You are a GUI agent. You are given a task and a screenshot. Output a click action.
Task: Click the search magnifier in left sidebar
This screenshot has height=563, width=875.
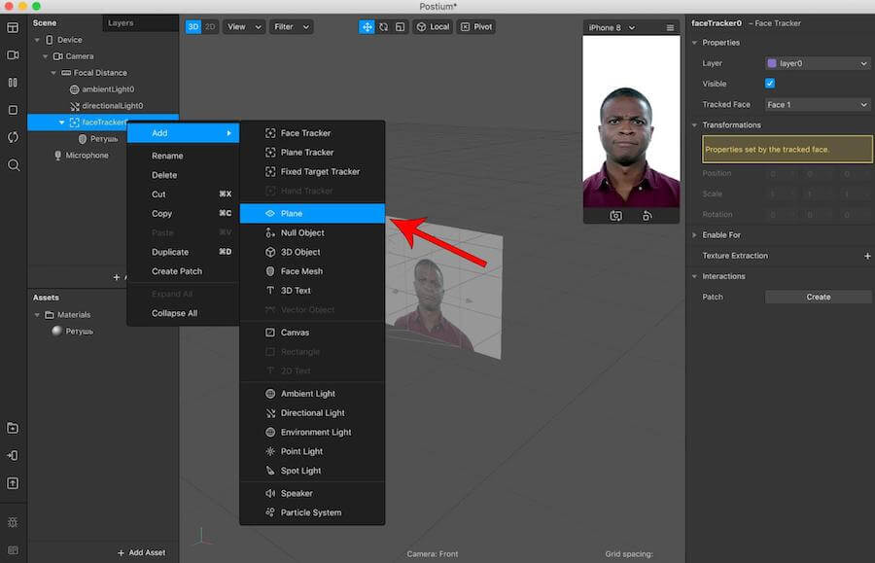[x=13, y=165]
